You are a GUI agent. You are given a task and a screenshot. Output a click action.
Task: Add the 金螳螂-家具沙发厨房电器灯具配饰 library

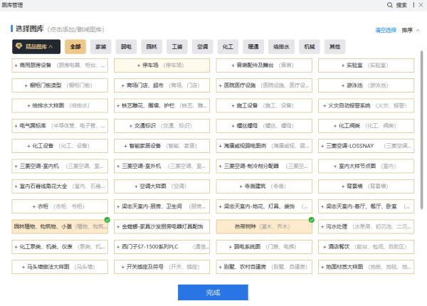162,226
